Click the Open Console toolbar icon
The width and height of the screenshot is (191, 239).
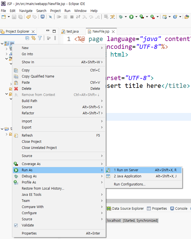43,17
